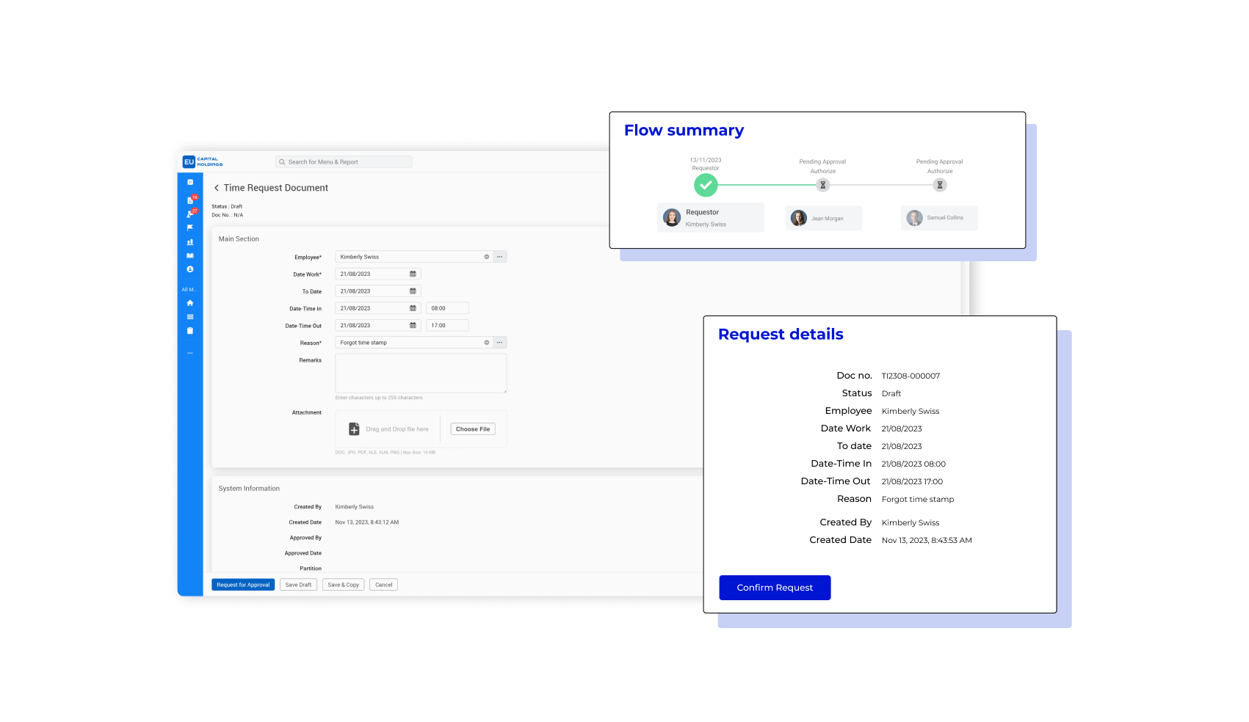Open the hamburger list menu in sidebar
Image resolution: width=1249 pixels, height=722 pixels.
pyautogui.click(x=190, y=317)
